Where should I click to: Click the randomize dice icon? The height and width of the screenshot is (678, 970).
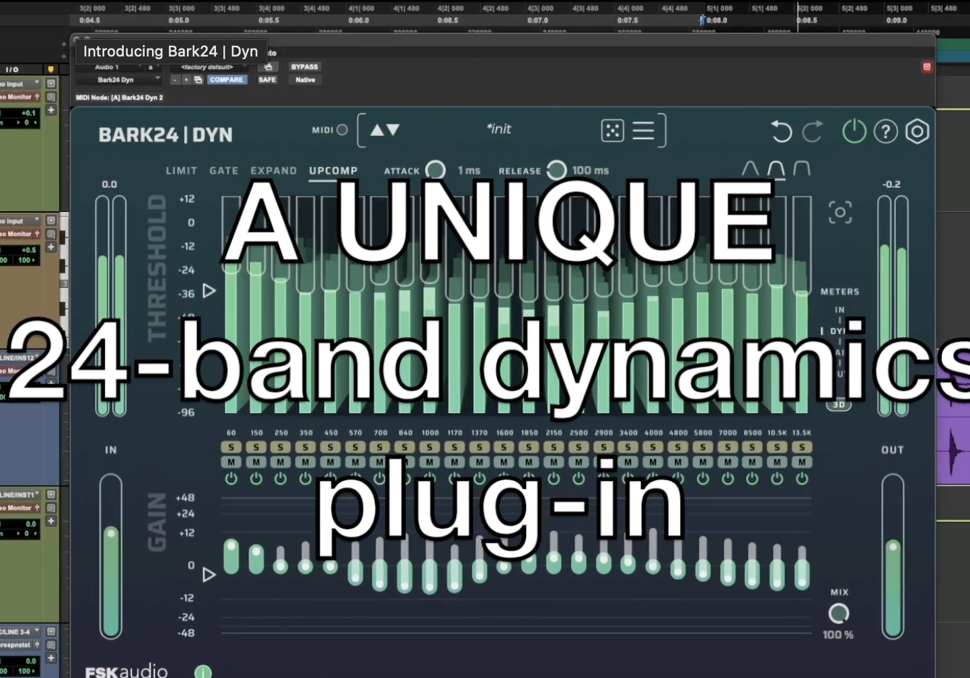coord(612,130)
